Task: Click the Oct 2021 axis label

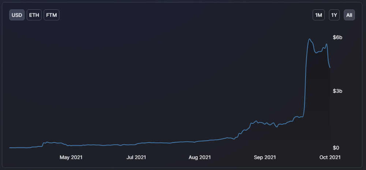Action: coord(330,158)
